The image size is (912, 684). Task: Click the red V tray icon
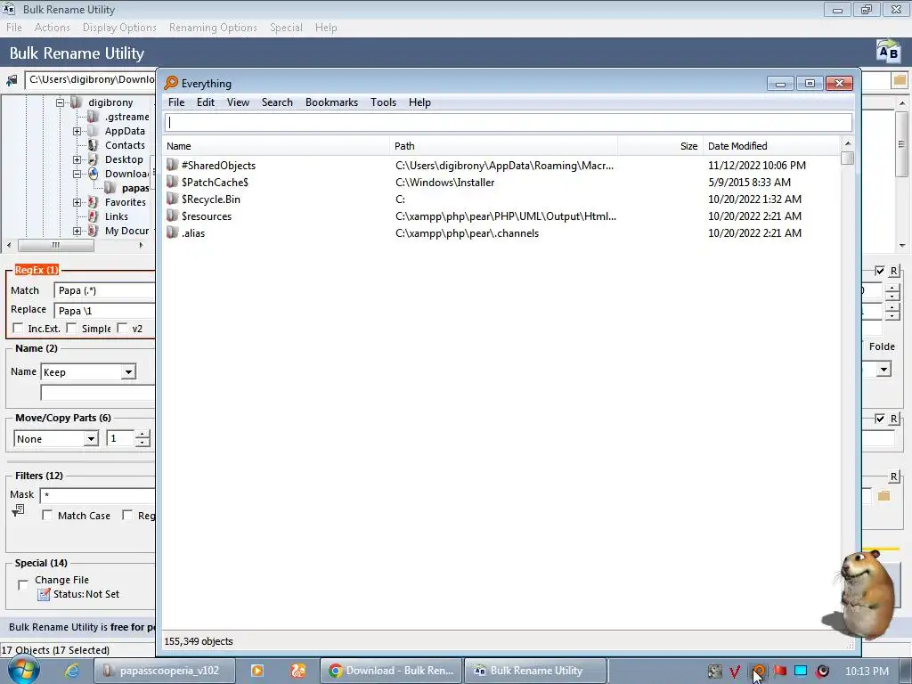pyautogui.click(x=735, y=672)
